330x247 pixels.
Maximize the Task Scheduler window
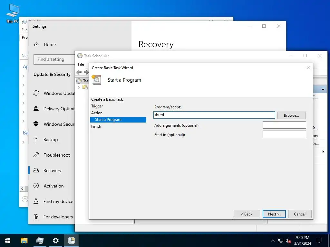tap(305, 56)
